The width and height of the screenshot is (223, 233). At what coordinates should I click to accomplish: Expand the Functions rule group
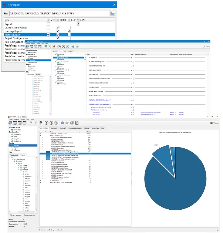(x=43, y=145)
